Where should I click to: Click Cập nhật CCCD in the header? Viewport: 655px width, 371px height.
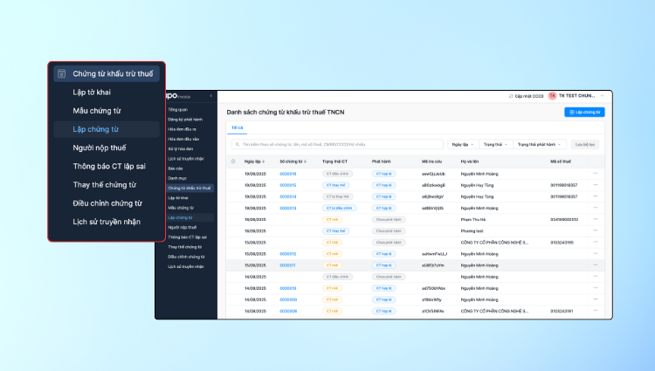click(526, 96)
